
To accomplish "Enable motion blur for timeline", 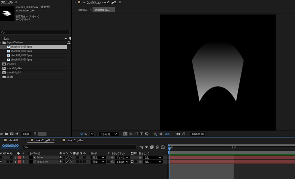I will click(x=157, y=147).
